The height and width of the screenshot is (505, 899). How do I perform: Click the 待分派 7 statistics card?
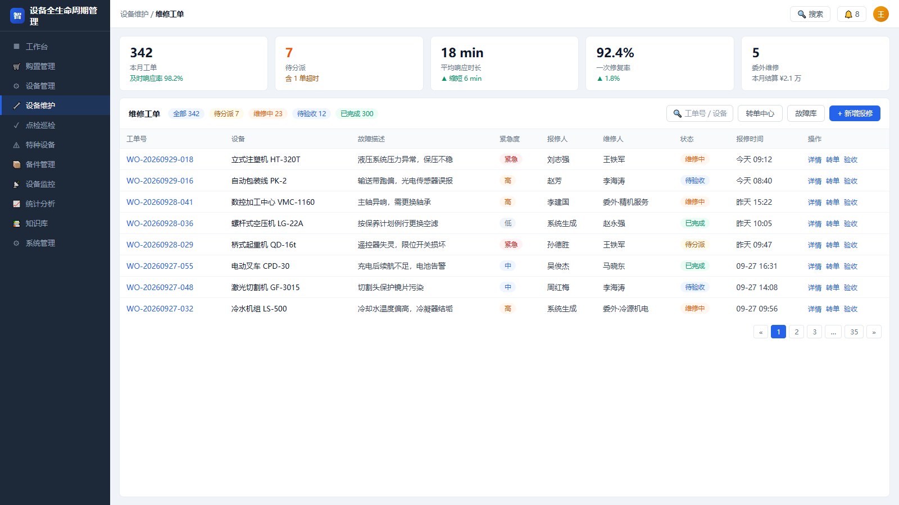click(x=349, y=63)
